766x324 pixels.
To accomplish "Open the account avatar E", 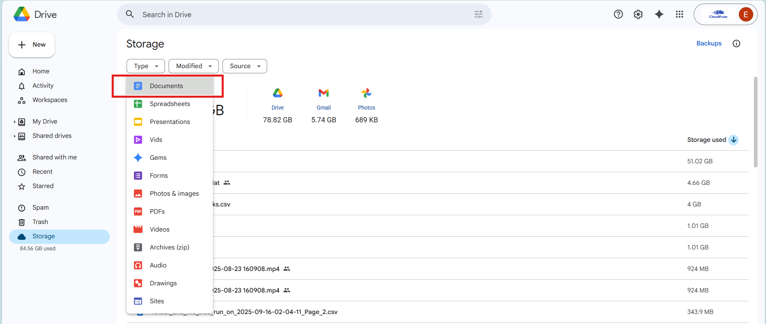I will tap(746, 14).
